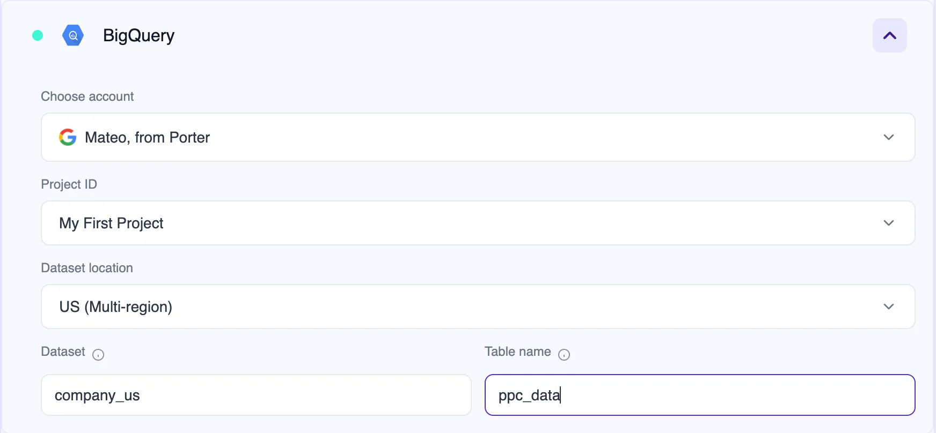Click the Project ID field chevron
This screenshot has width=936, height=433.
889,223
